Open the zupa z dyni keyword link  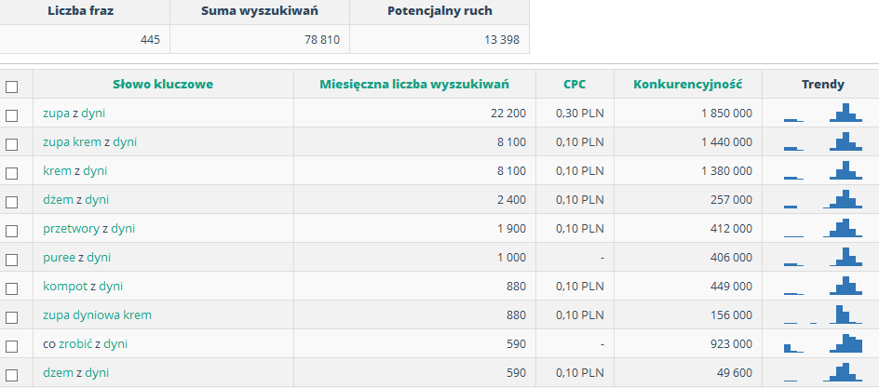click(x=74, y=114)
